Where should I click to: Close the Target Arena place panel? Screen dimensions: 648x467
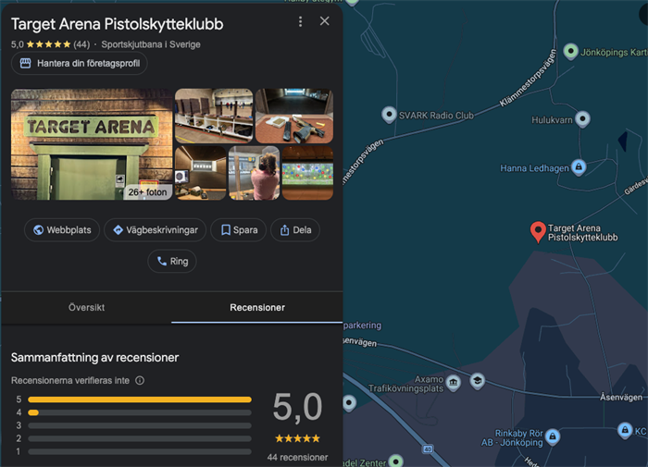(x=324, y=21)
